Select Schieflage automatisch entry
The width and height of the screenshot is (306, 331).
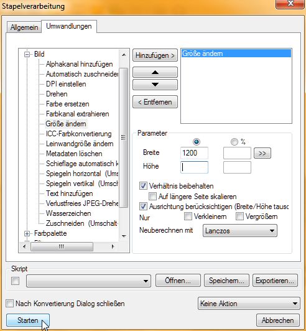coord(82,164)
